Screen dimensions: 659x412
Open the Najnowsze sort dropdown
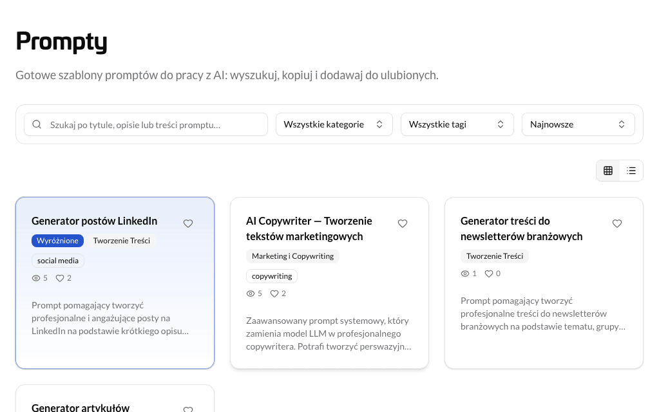pos(578,124)
